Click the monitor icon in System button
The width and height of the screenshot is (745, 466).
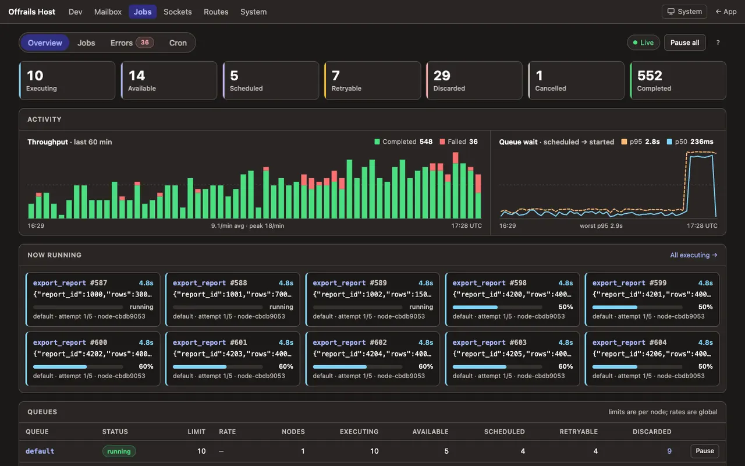point(671,12)
